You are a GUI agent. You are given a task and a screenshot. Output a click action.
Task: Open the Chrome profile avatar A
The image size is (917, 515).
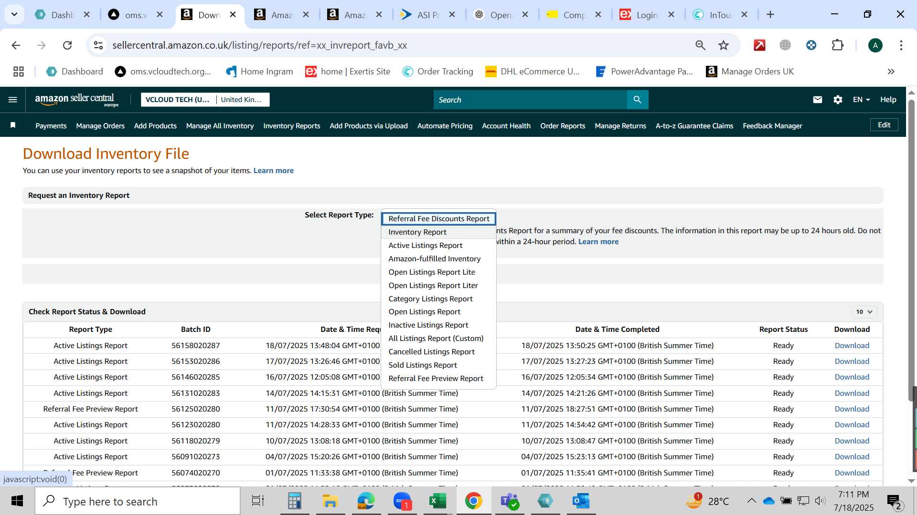click(875, 45)
